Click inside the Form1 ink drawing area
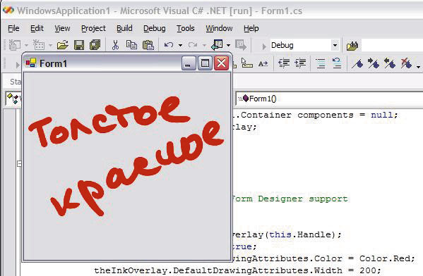Screen dimensions: 423x276 coord(127,166)
